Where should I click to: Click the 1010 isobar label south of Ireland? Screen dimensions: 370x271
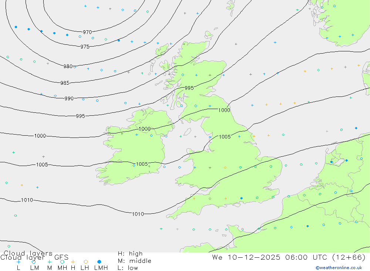coord(138,214)
